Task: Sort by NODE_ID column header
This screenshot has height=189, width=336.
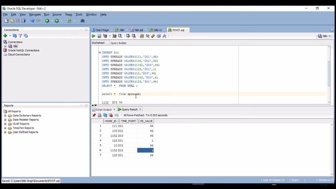Action: tap(111, 121)
